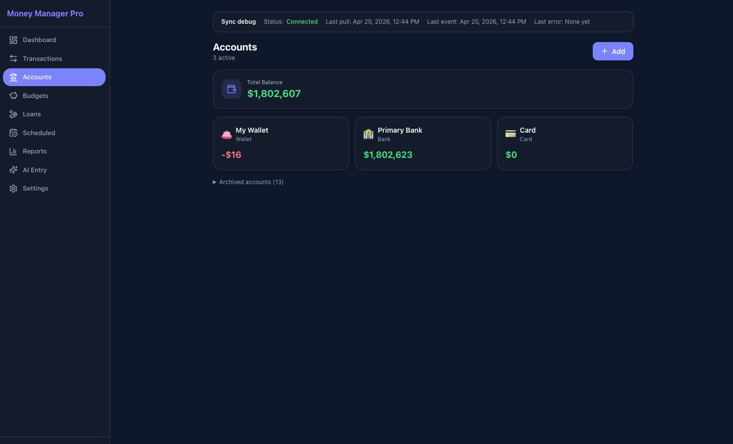Click the credit card icon on Card account
The width and height of the screenshot is (733, 444).
coord(510,134)
